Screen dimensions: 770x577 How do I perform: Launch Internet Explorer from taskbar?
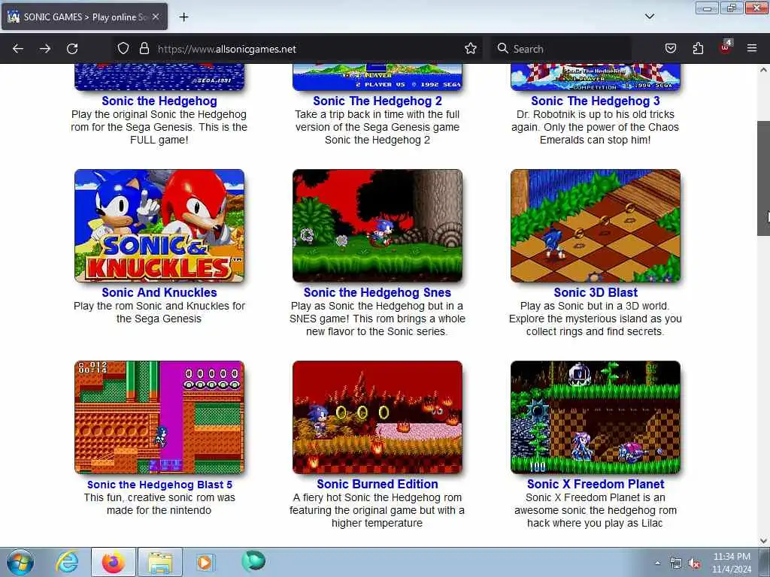[x=67, y=562]
